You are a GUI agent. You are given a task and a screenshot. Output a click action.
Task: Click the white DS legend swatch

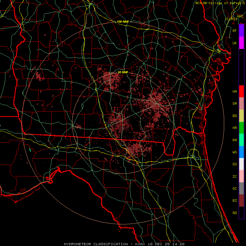[x=241, y=164]
